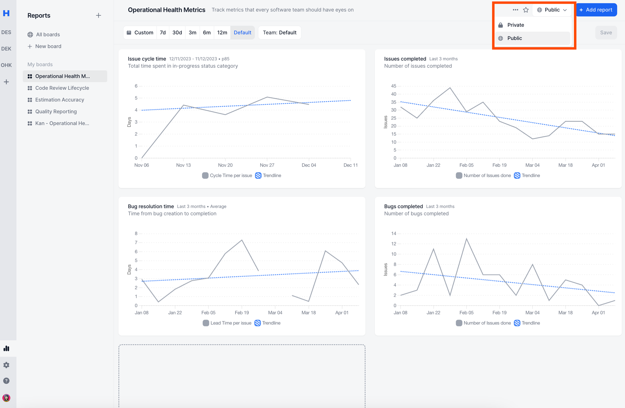The image size is (625, 408).
Task: Expand the Public visibility dropdown
Action: pyautogui.click(x=552, y=10)
